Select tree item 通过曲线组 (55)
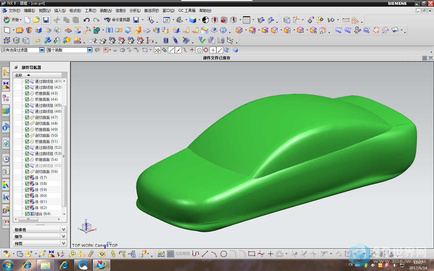 48,166
